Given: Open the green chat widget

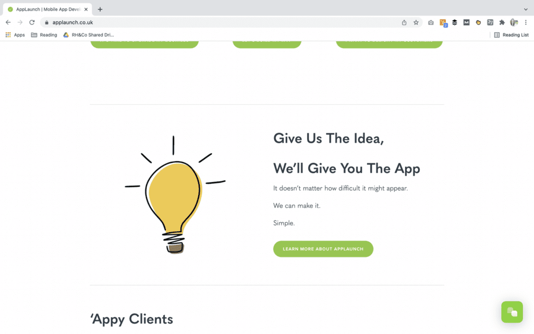Looking at the screenshot, I should [512, 312].
